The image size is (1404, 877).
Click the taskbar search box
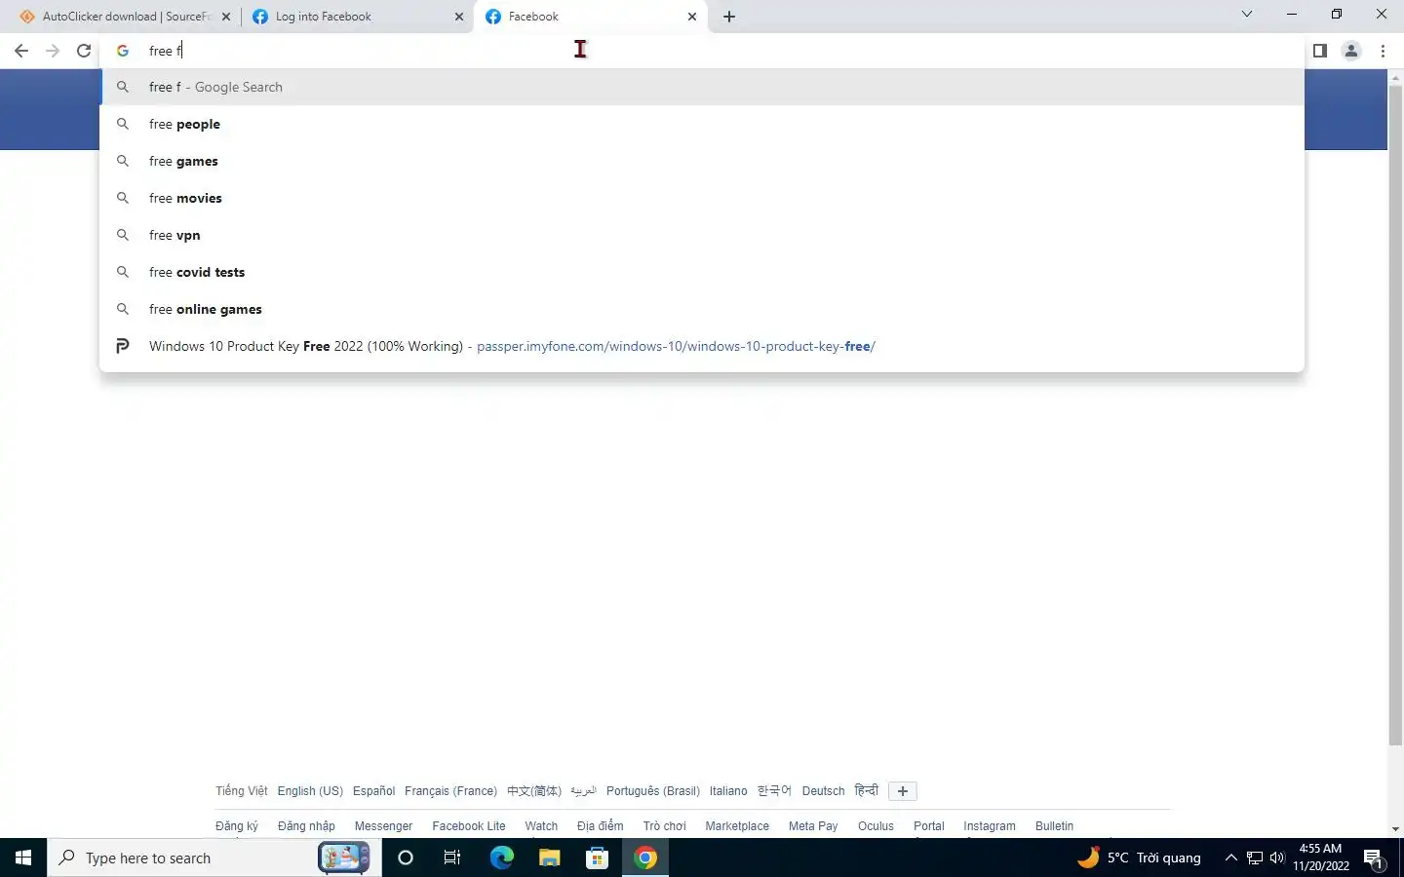(214, 858)
